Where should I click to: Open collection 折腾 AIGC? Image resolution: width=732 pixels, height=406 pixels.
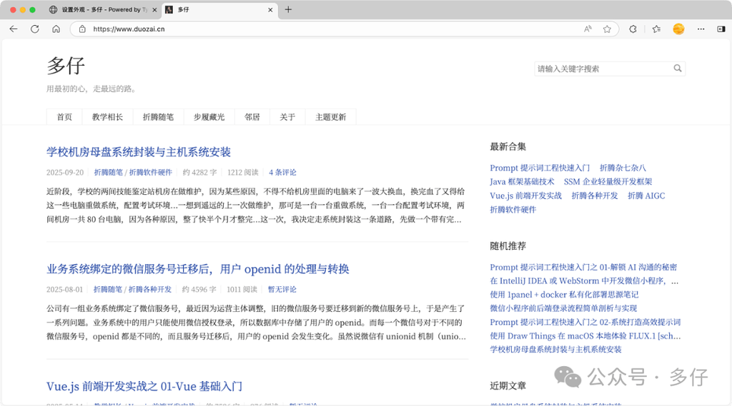pos(646,196)
